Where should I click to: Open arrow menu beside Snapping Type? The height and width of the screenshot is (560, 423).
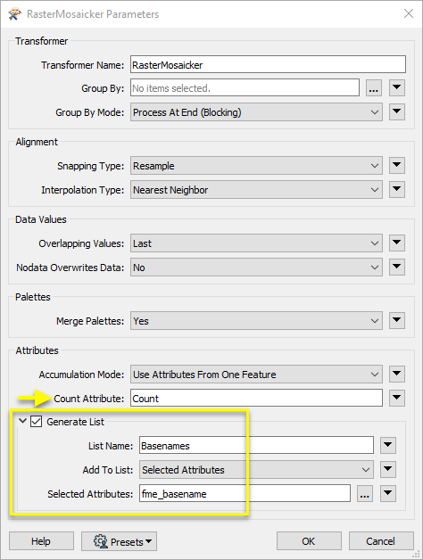[397, 165]
